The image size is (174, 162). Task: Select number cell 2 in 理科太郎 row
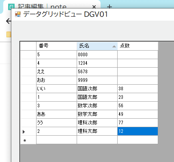click(x=56, y=131)
